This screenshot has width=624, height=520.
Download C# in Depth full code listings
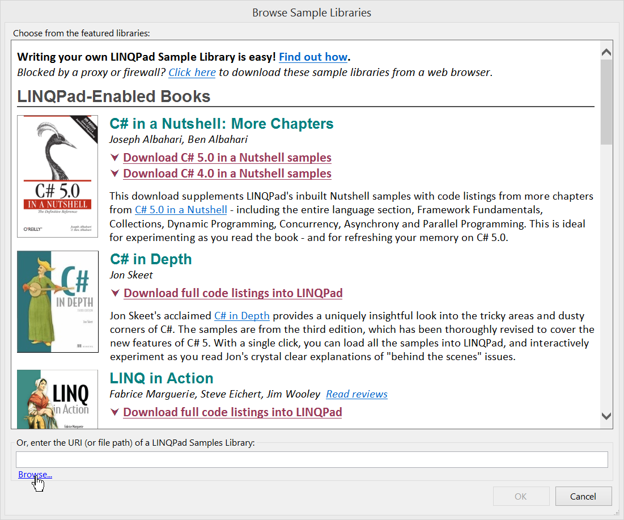click(233, 293)
